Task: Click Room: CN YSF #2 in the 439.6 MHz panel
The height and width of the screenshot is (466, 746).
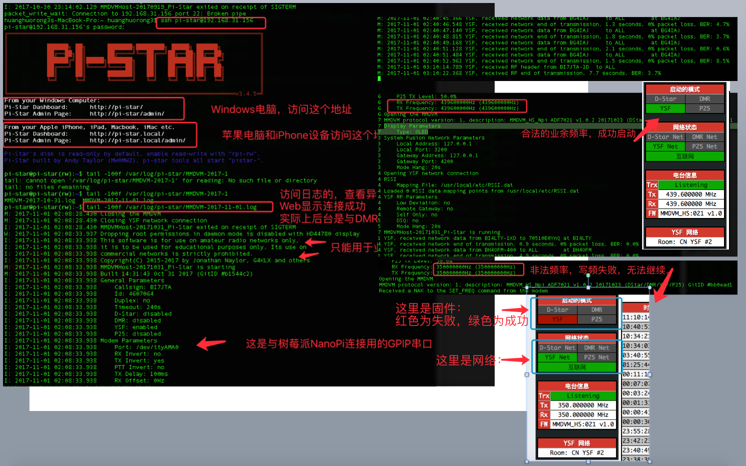Action: click(x=685, y=242)
